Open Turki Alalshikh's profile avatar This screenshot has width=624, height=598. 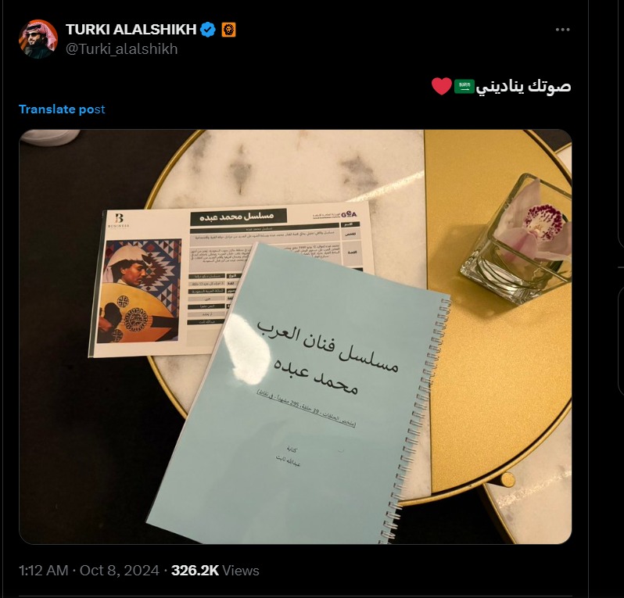(x=38, y=39)
